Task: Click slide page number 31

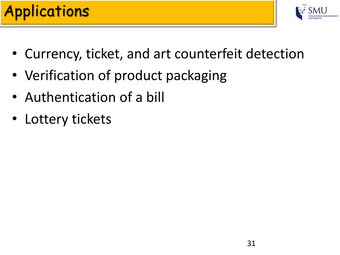Action: click(251, 243)
